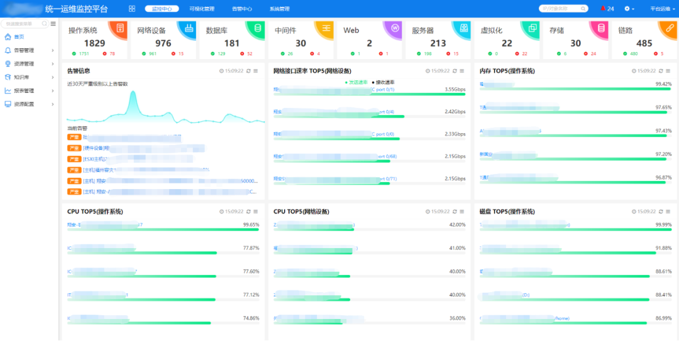Switch to the 监控中心 tab
Viewport: 679px width, 341px height.
162,9
